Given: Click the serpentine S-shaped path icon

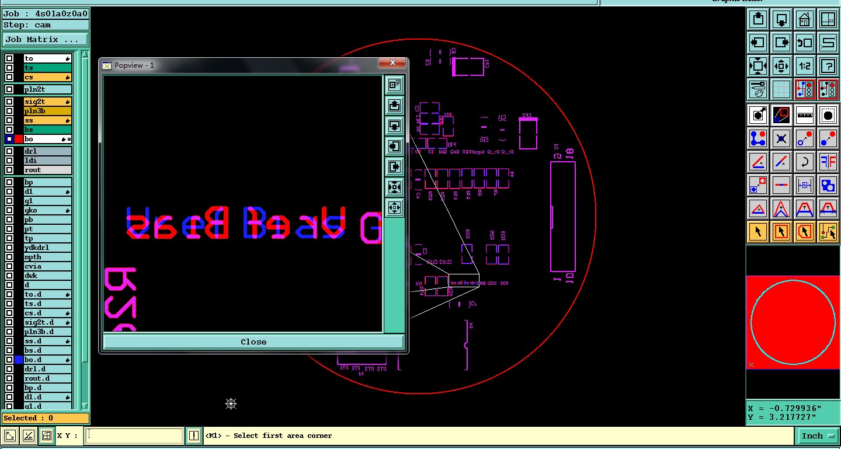Looking at the screenshot, I should [x=828, y=43].
